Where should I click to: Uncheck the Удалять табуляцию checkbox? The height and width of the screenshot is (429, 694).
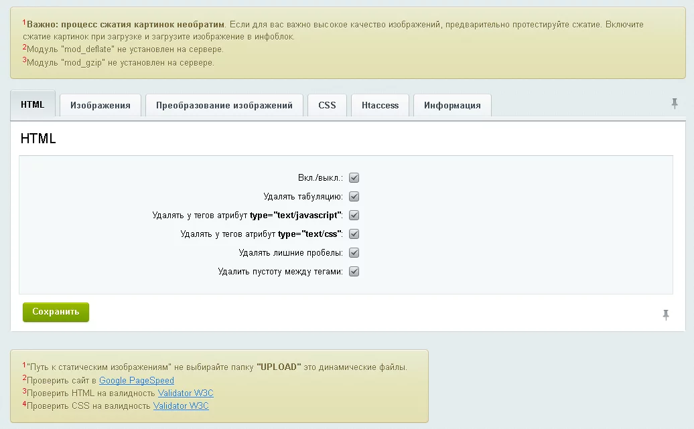[354, 197]
